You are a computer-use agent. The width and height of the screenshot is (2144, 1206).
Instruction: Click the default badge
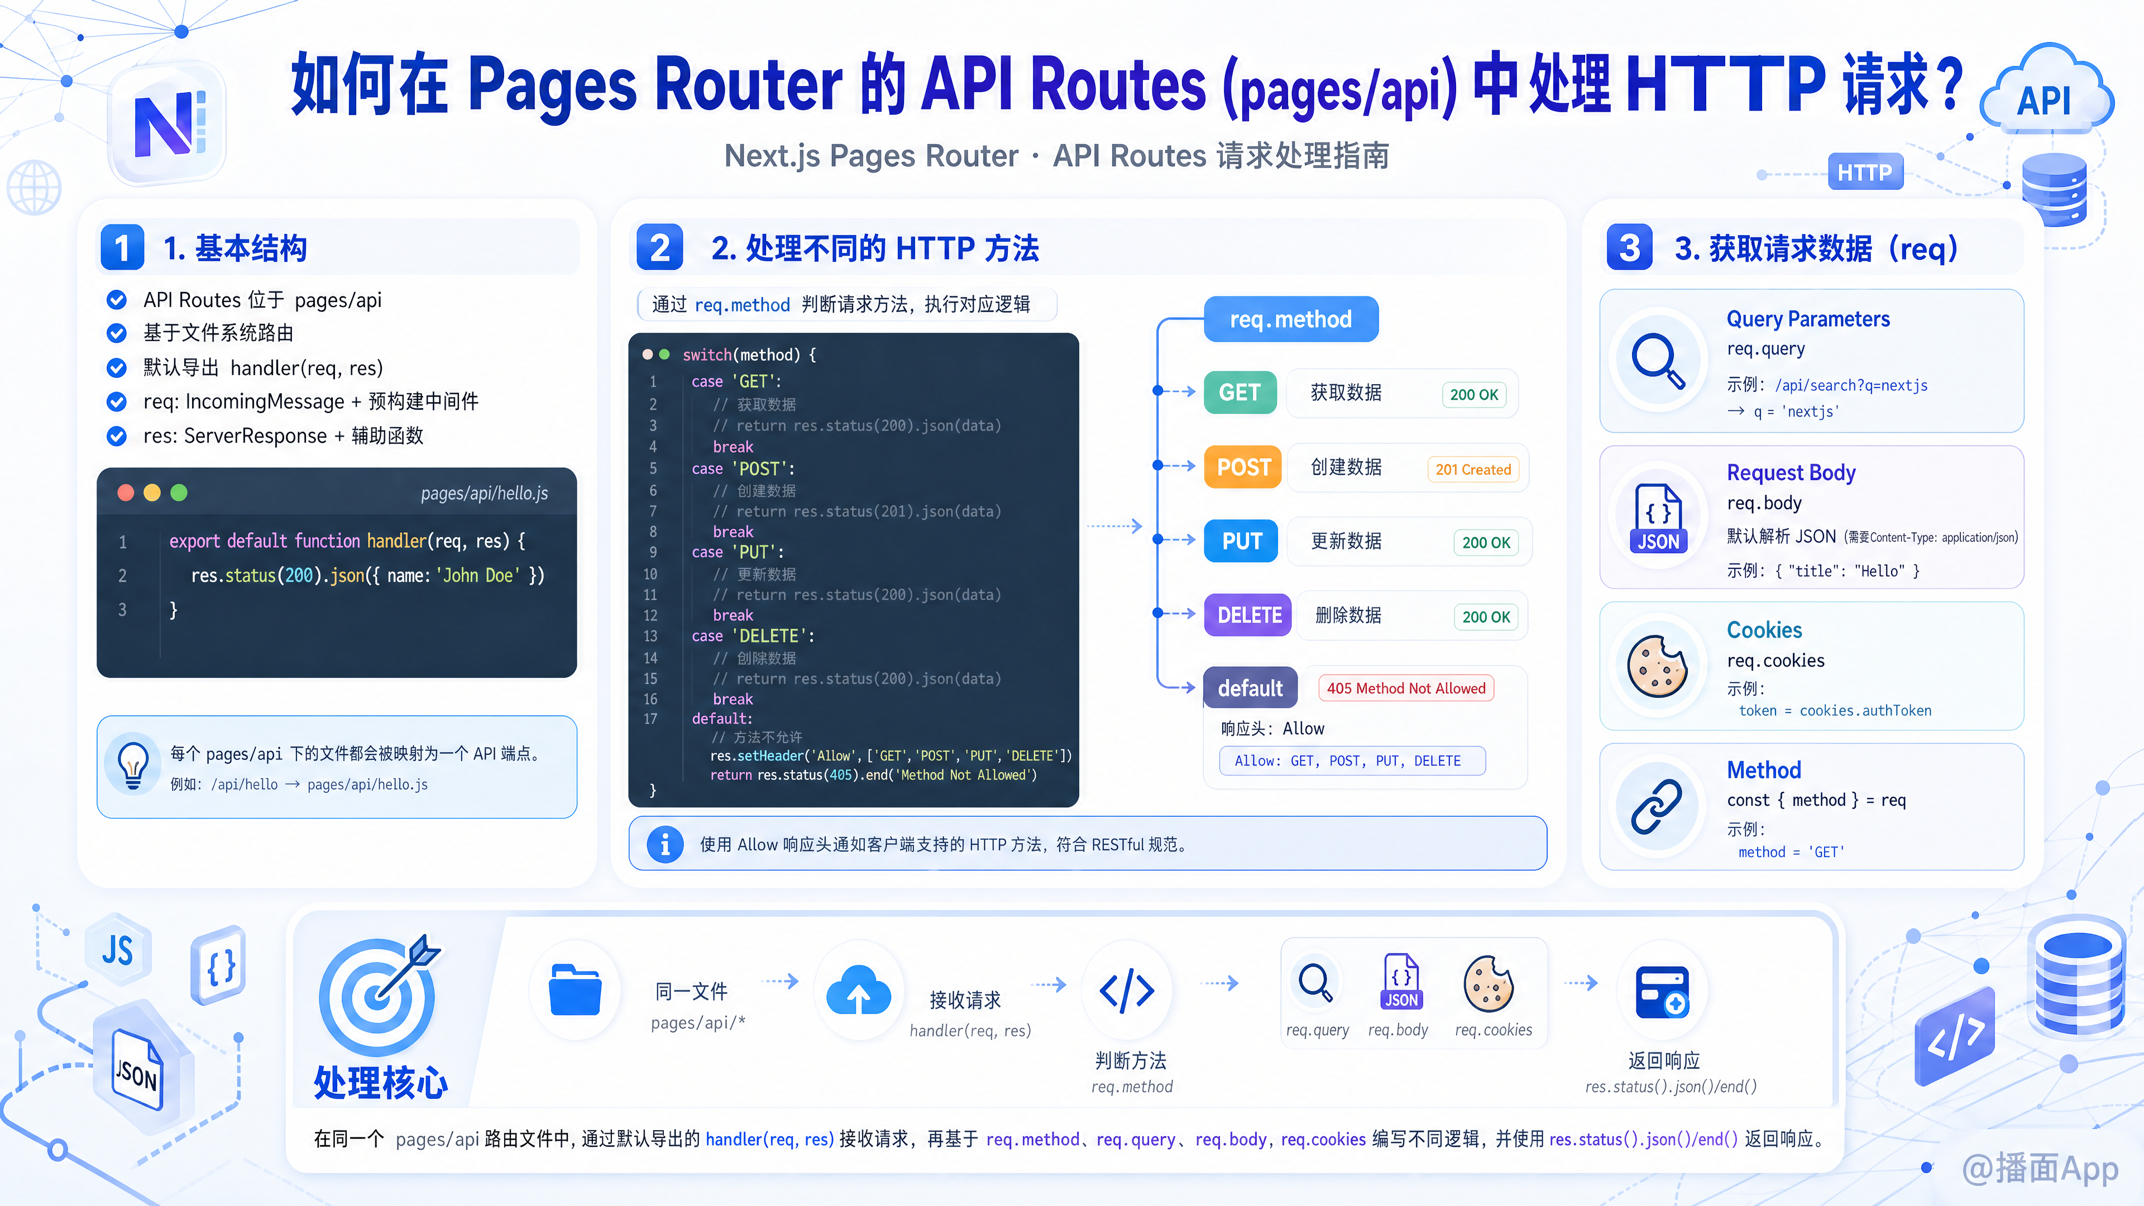[x=1250, y=688]
